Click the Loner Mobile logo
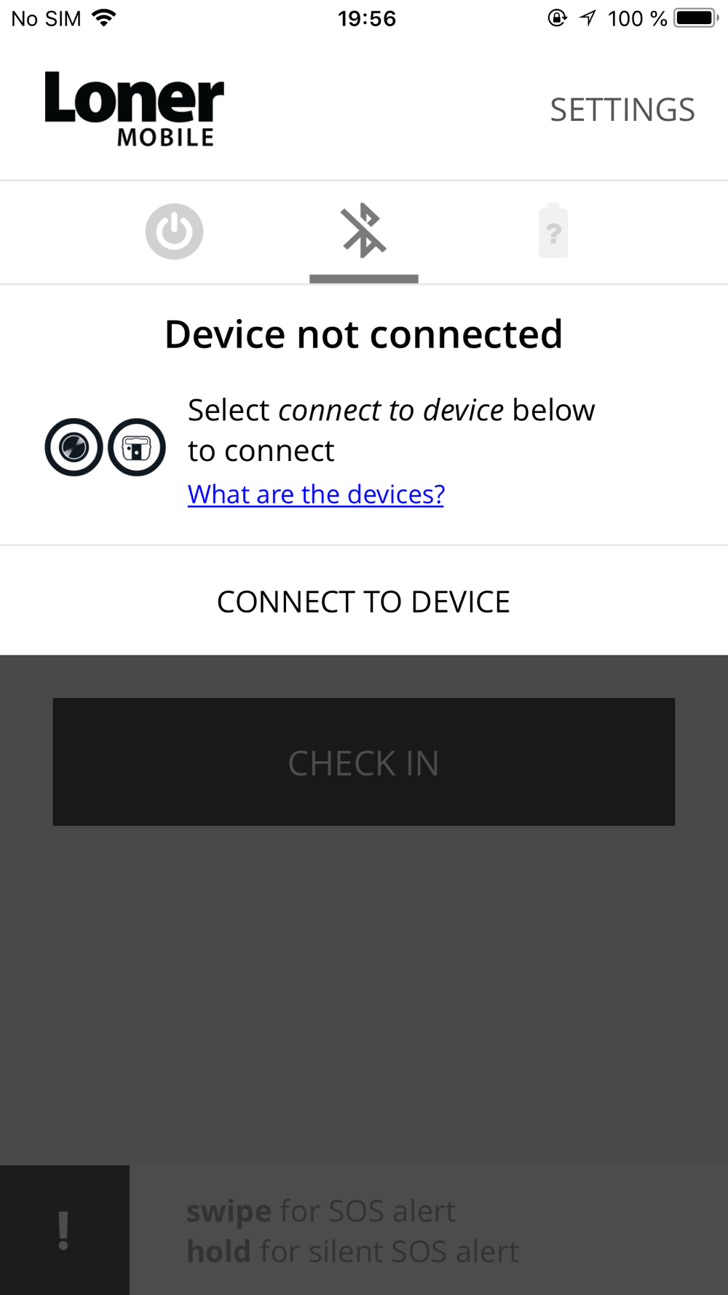728x1295 pixels. (135, 109)
